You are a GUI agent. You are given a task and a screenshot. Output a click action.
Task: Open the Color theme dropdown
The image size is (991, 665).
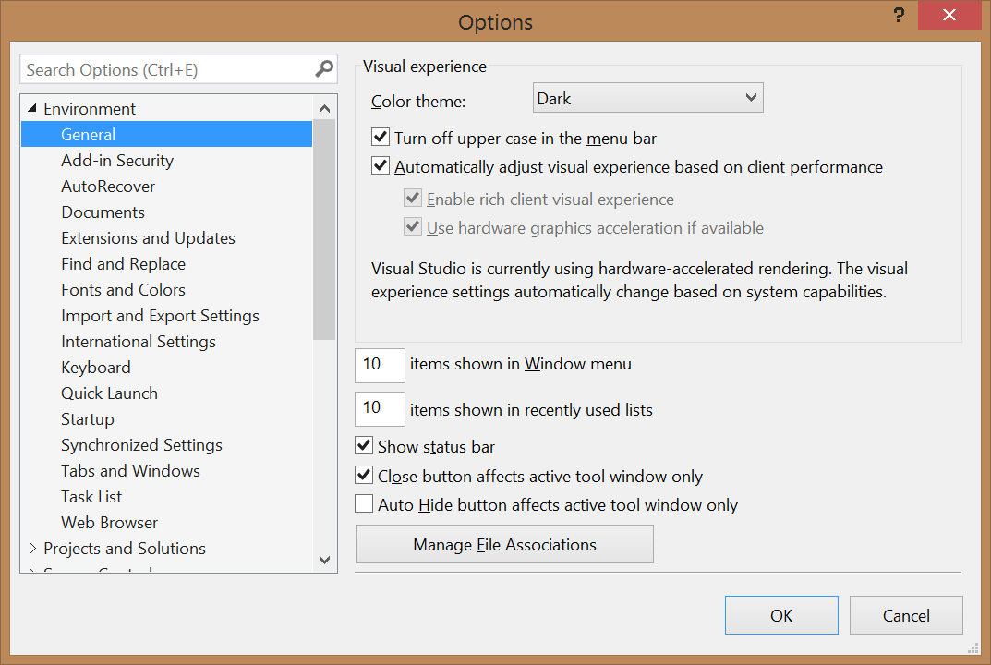647,98
